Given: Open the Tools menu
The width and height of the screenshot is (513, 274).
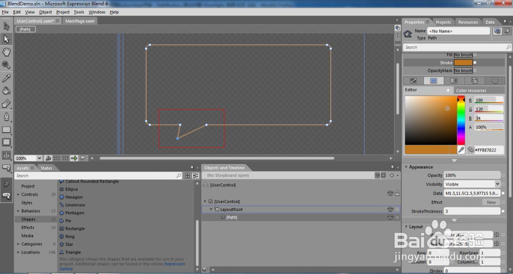Looking at the screenshot, I should (79, 12).
